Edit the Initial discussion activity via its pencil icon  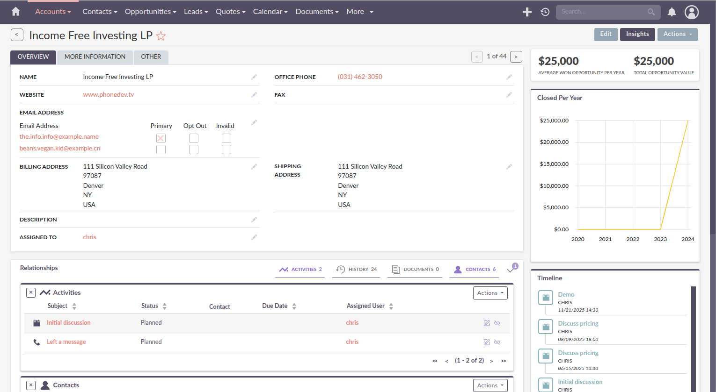tap(487, 323)
